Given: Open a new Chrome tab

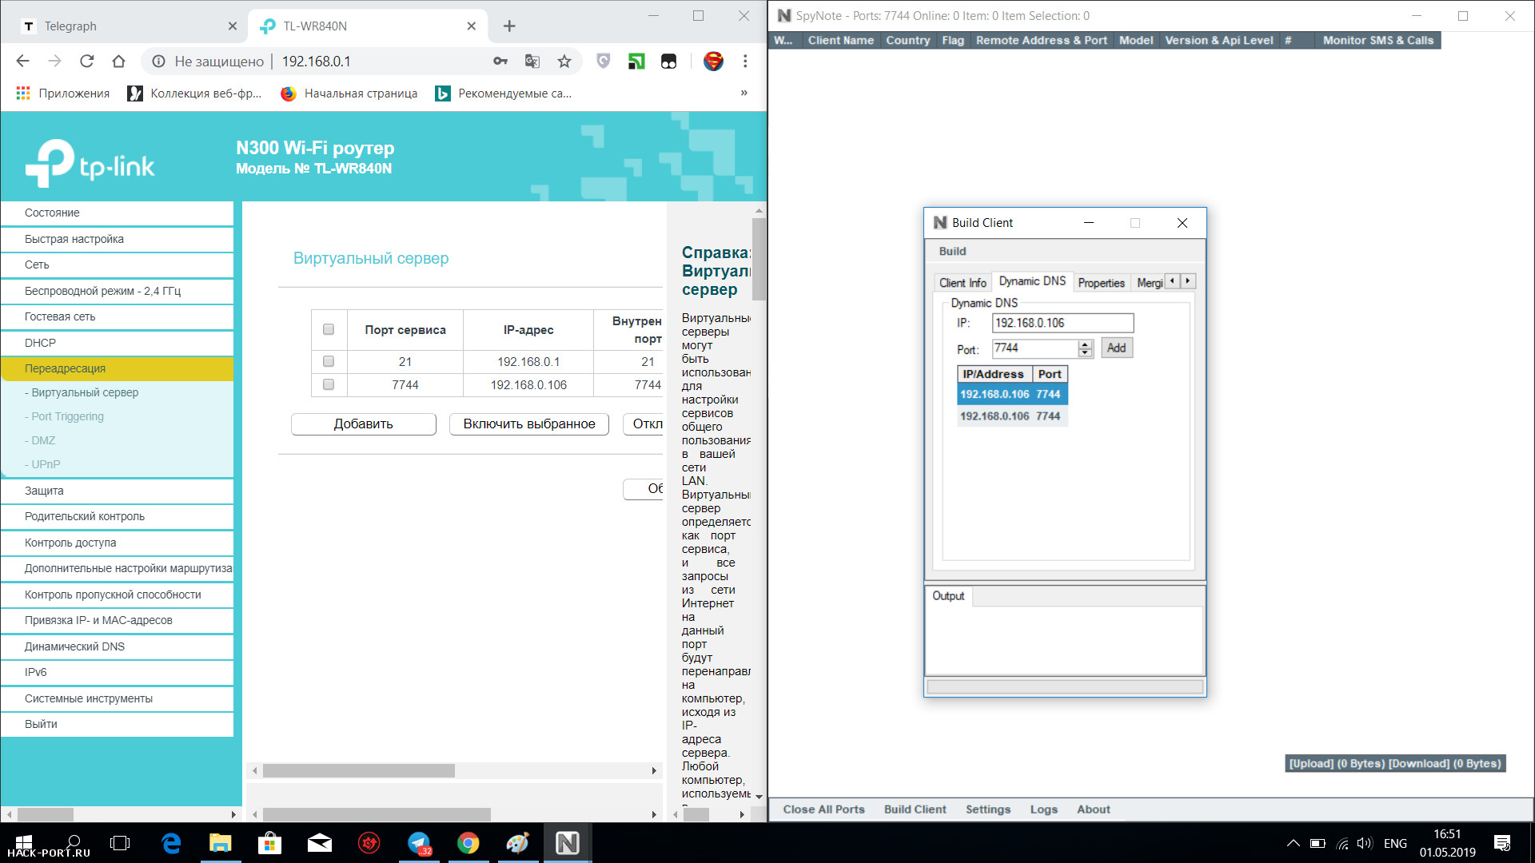Looking at the screenshot, I should click(x=509, y=26).
